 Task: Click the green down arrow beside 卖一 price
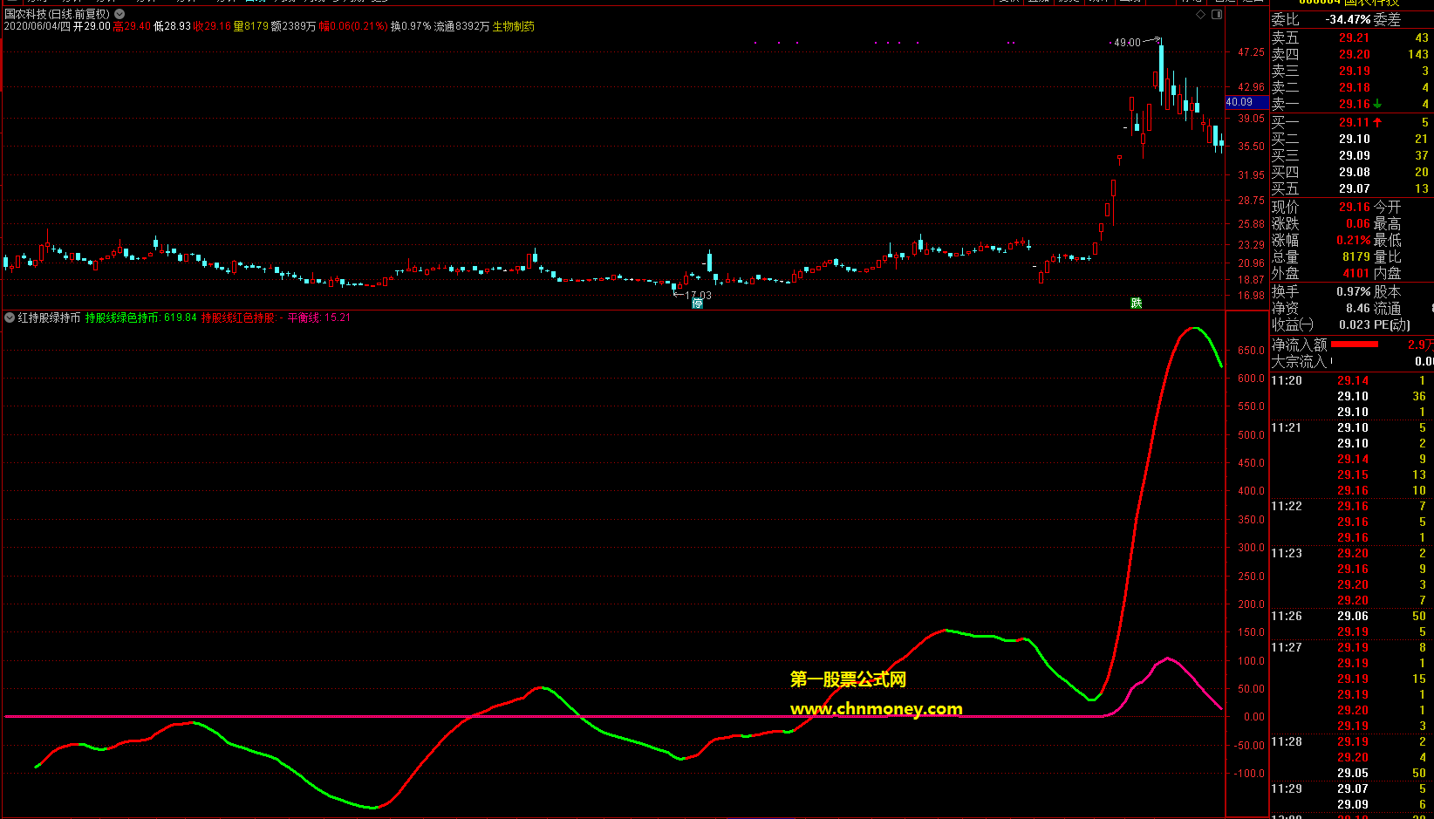1377,104
